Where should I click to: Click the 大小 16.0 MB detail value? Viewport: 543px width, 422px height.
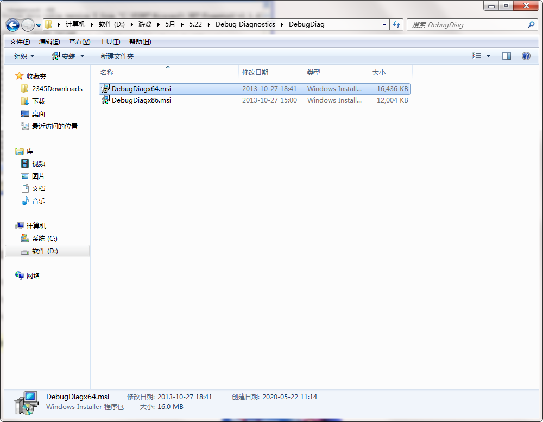pos(171,407)
